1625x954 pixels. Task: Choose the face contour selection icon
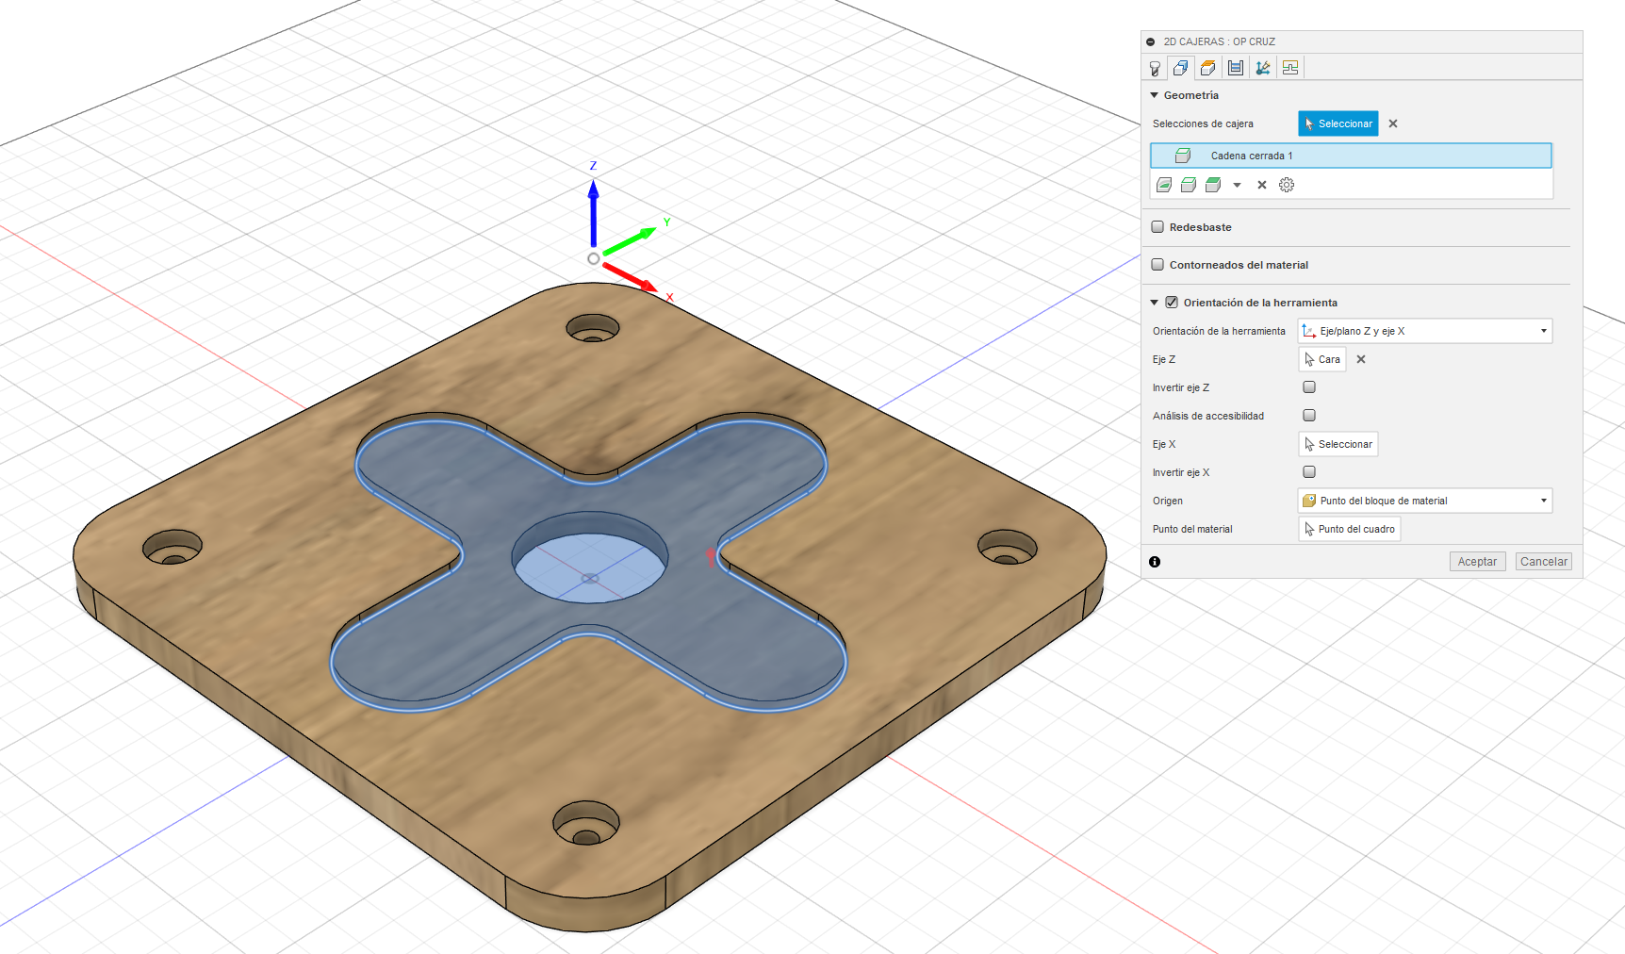click(x=1165, y=185)
